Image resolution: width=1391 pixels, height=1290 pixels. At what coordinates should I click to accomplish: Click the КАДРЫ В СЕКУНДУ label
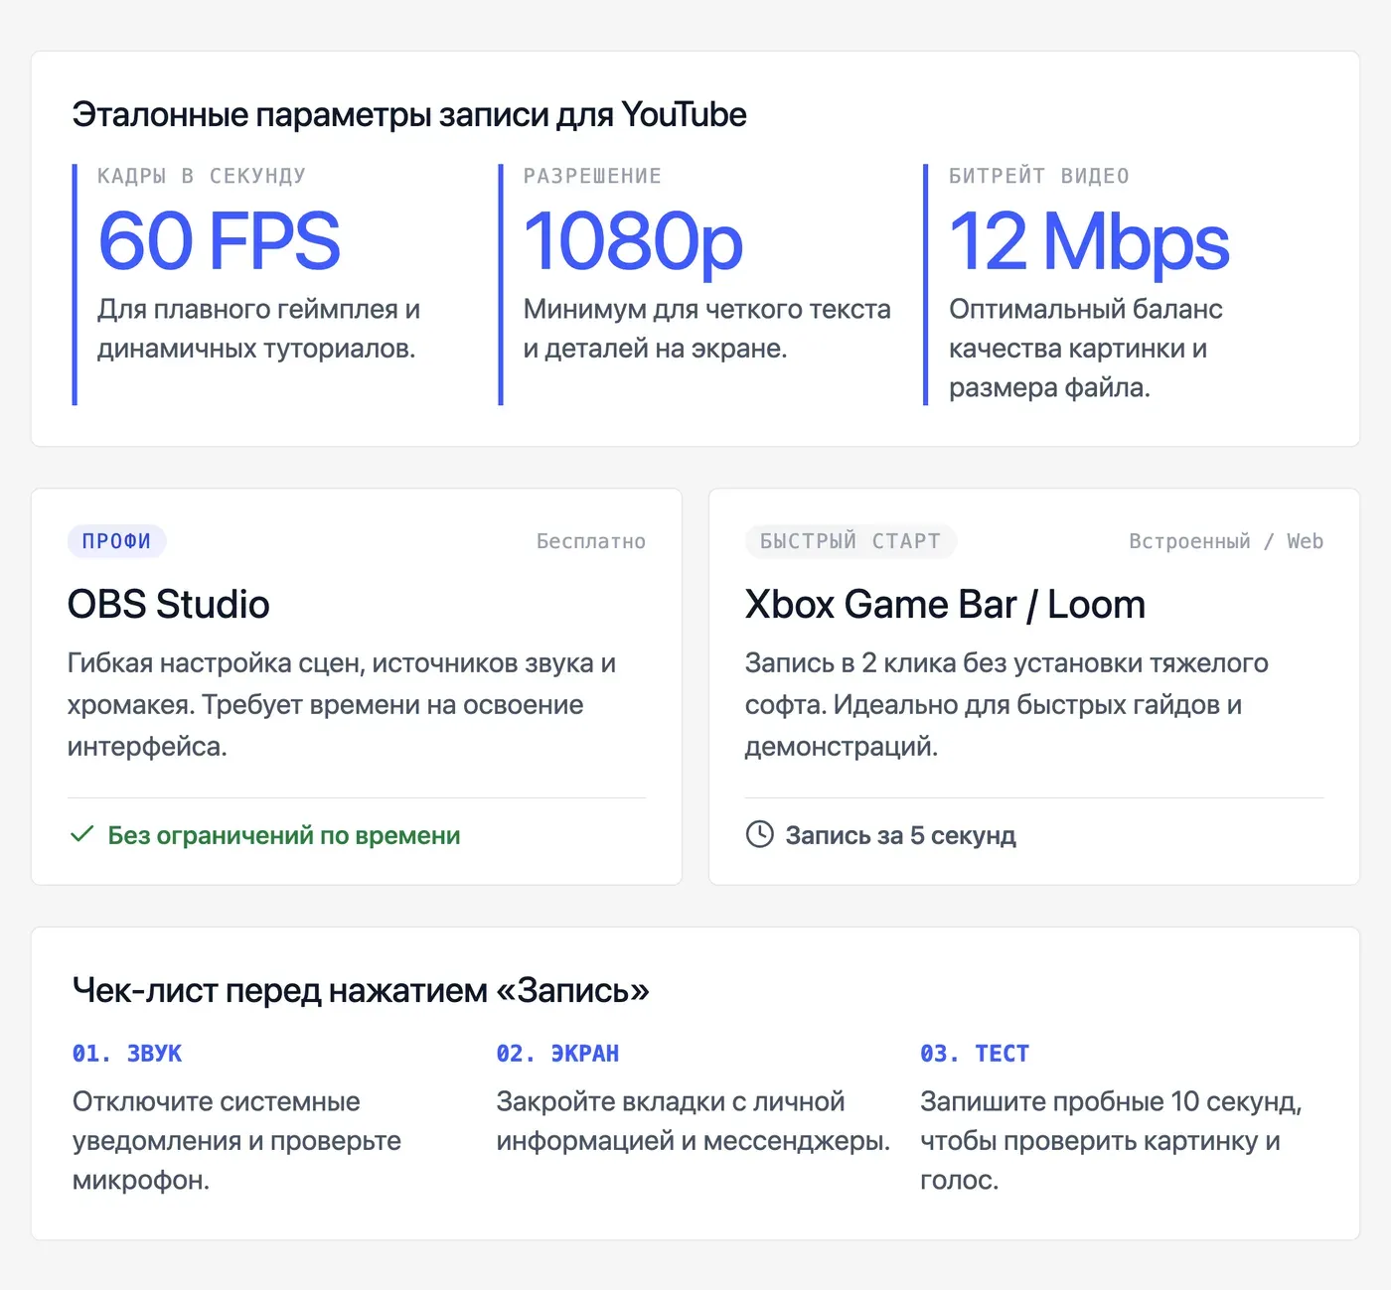pyautogui.click(x=202, y=176)
